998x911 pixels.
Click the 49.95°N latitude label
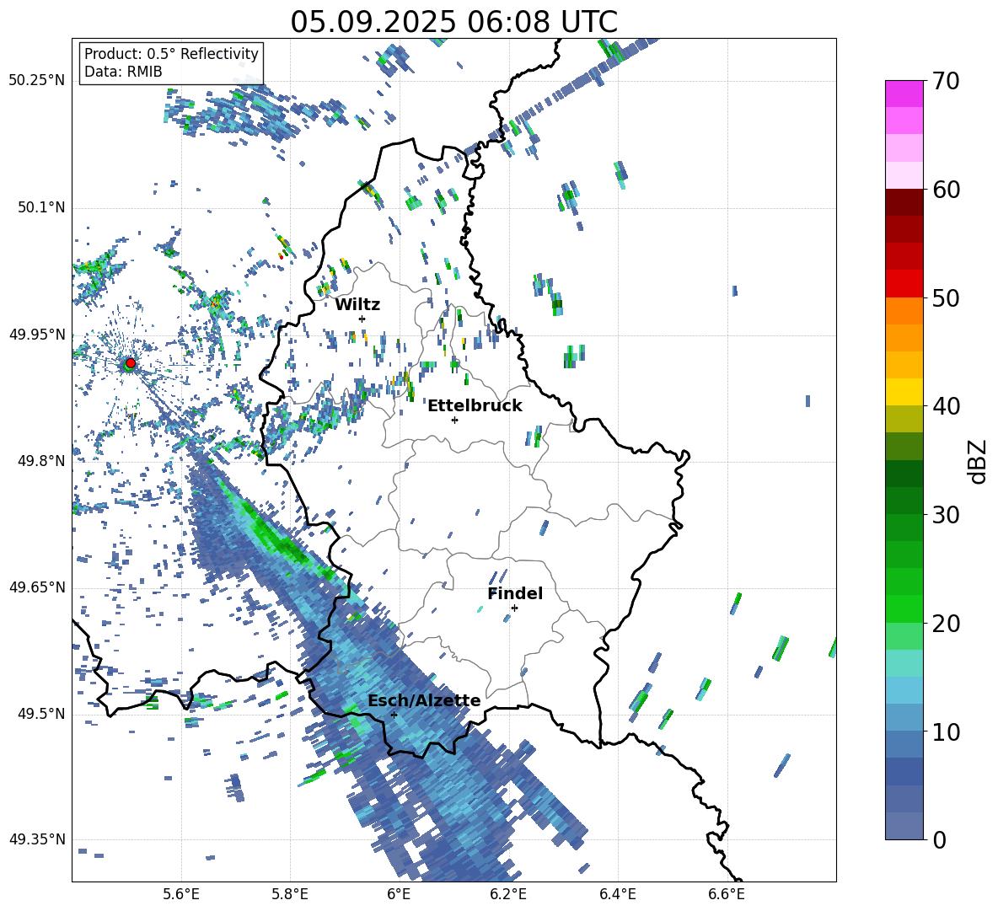37,334
